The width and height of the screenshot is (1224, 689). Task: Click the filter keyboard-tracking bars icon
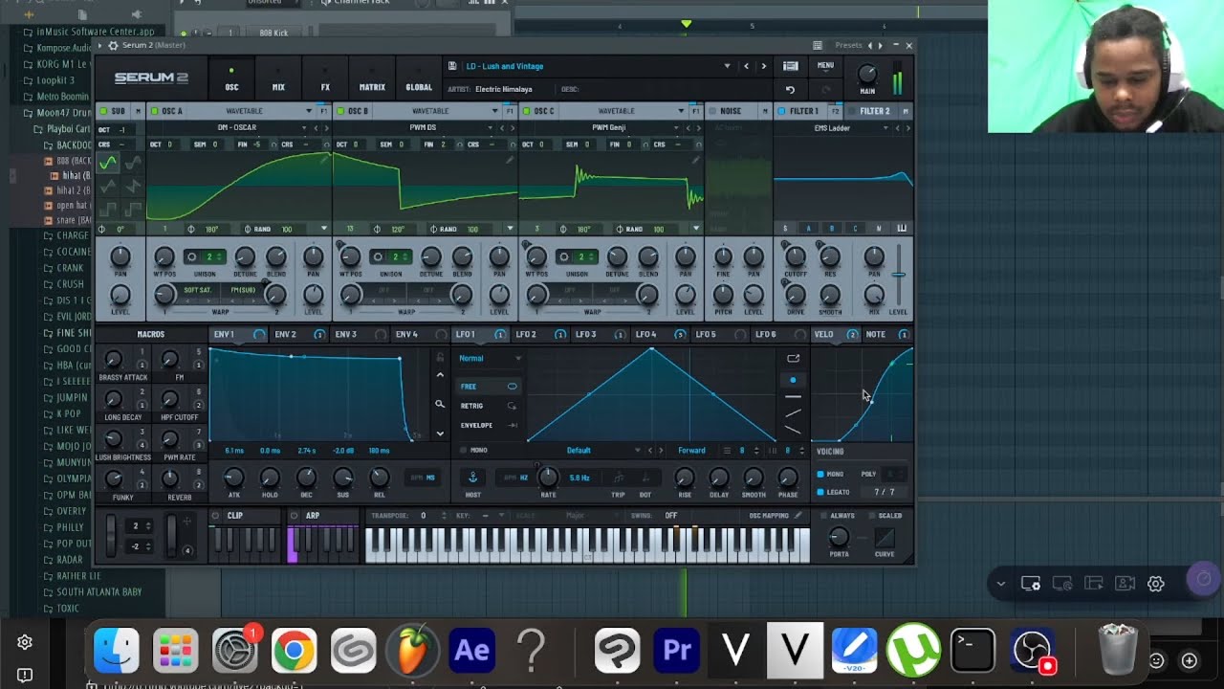click(902, 229)
